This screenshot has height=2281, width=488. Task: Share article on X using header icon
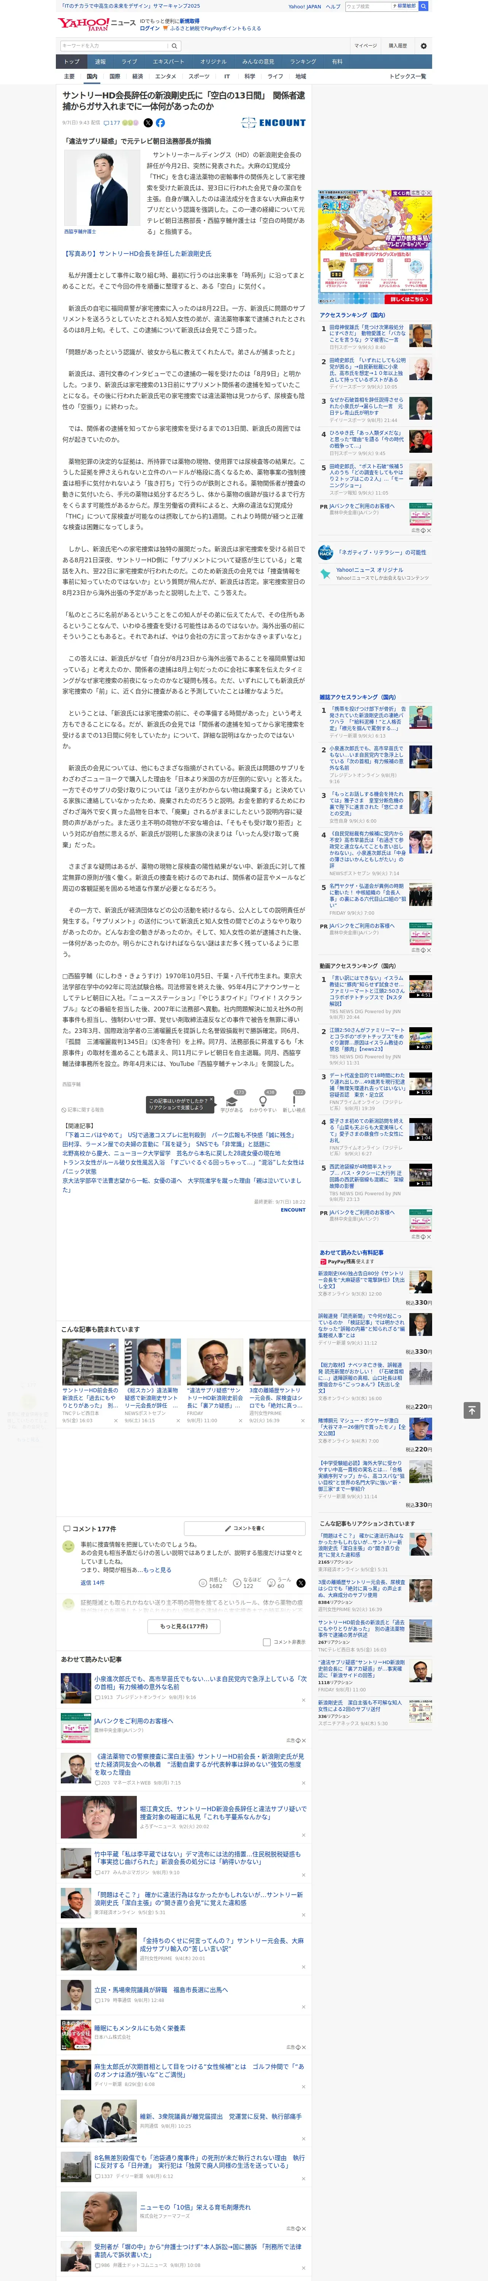click(148, 123)
